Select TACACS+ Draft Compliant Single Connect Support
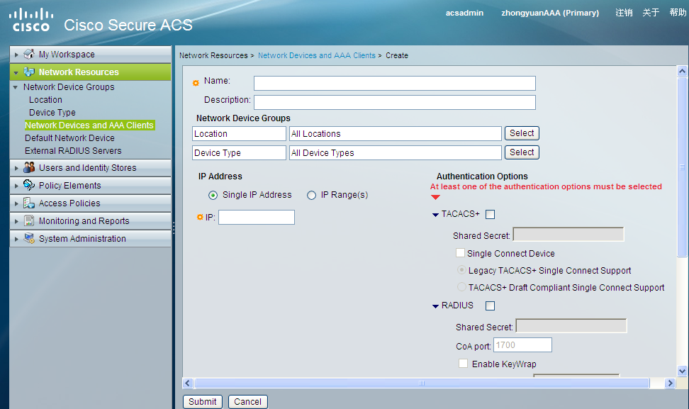Image resolution: width=689 pixels, height=409 pixels. pyautogui.click(x=461, y=287)
